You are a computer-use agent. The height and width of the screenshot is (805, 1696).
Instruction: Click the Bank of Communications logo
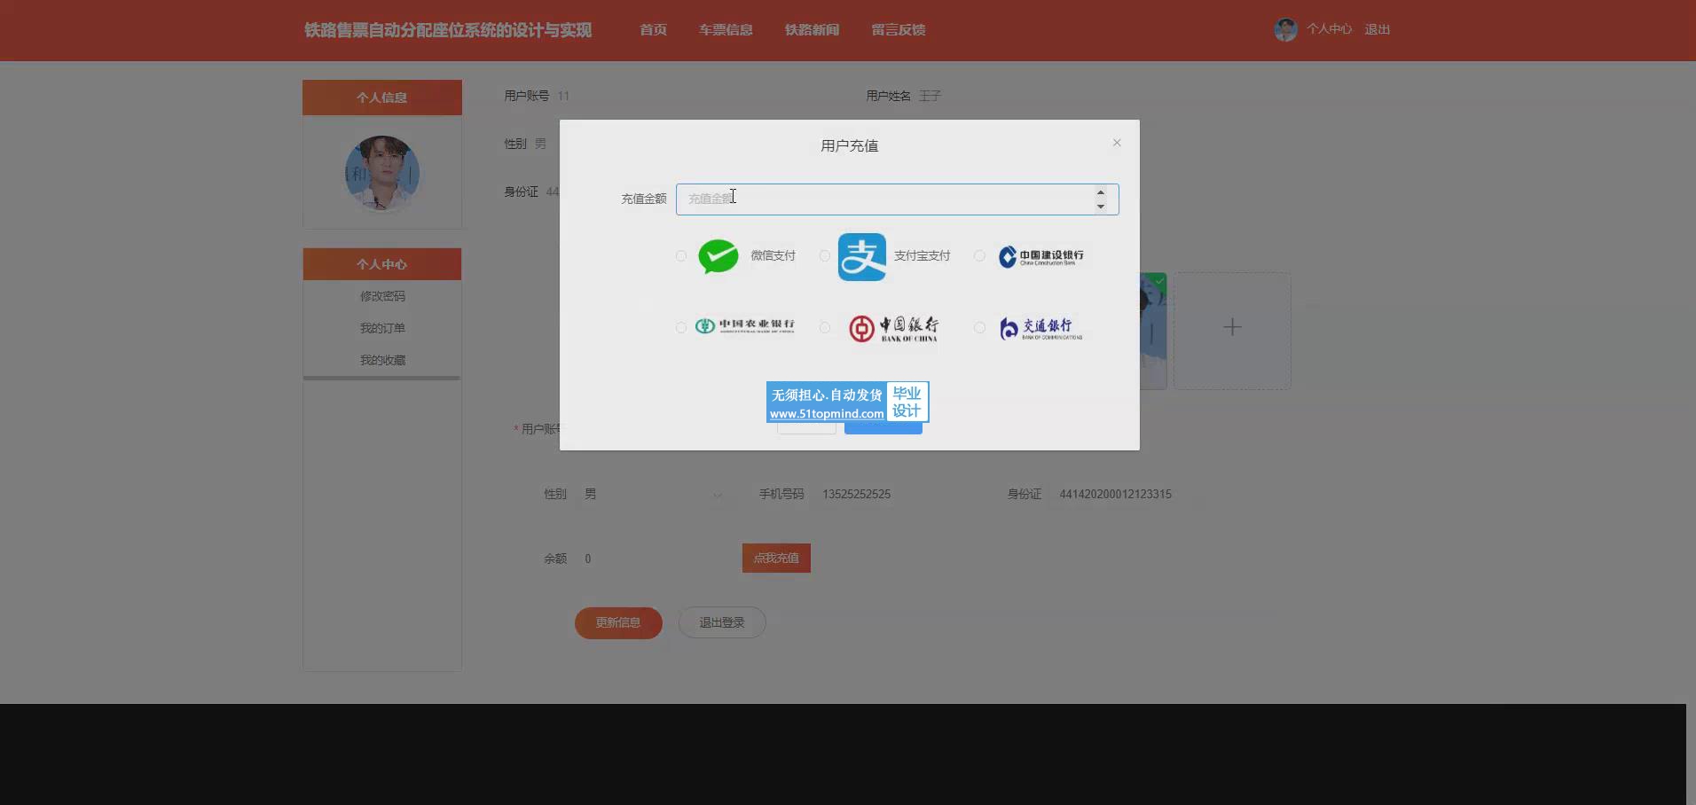[x=1040, y=328]
